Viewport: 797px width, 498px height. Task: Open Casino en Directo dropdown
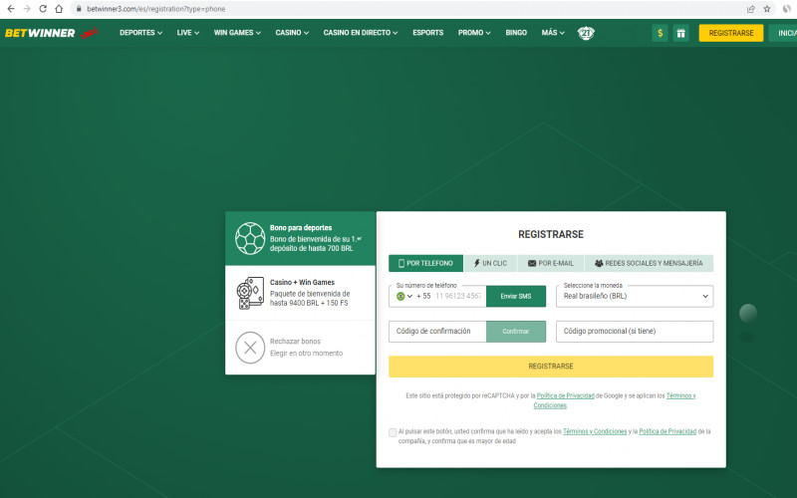point(361,33)
